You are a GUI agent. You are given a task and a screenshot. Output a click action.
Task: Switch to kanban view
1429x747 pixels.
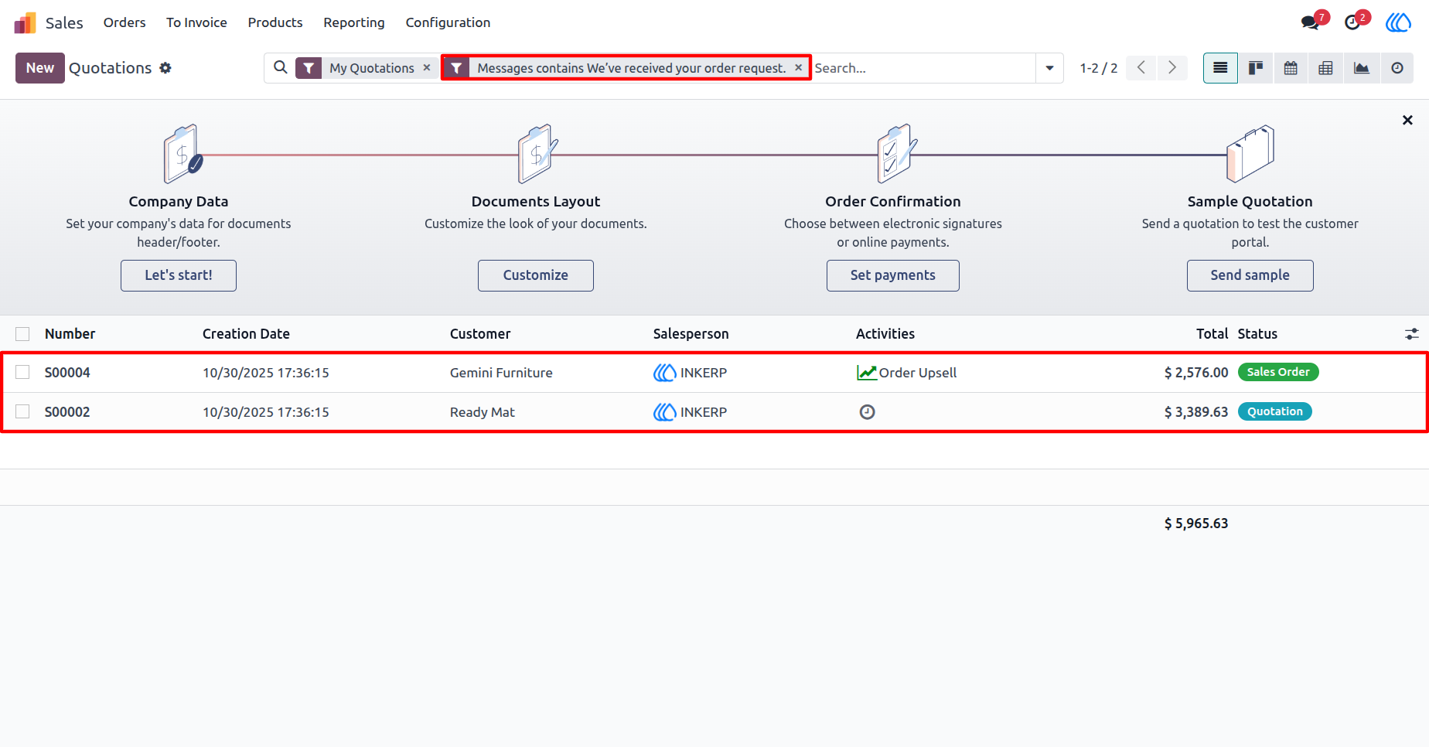point(1256,68)
